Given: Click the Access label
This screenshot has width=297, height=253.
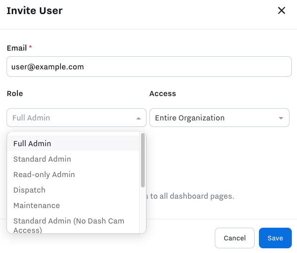Looking at the screenshot, I should (163, 93).
